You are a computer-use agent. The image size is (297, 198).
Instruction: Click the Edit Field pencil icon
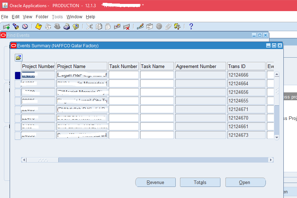140,26
